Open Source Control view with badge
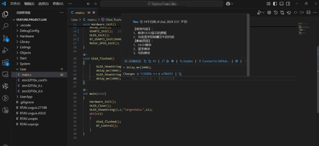319x146 pixels. click(5, 38)
